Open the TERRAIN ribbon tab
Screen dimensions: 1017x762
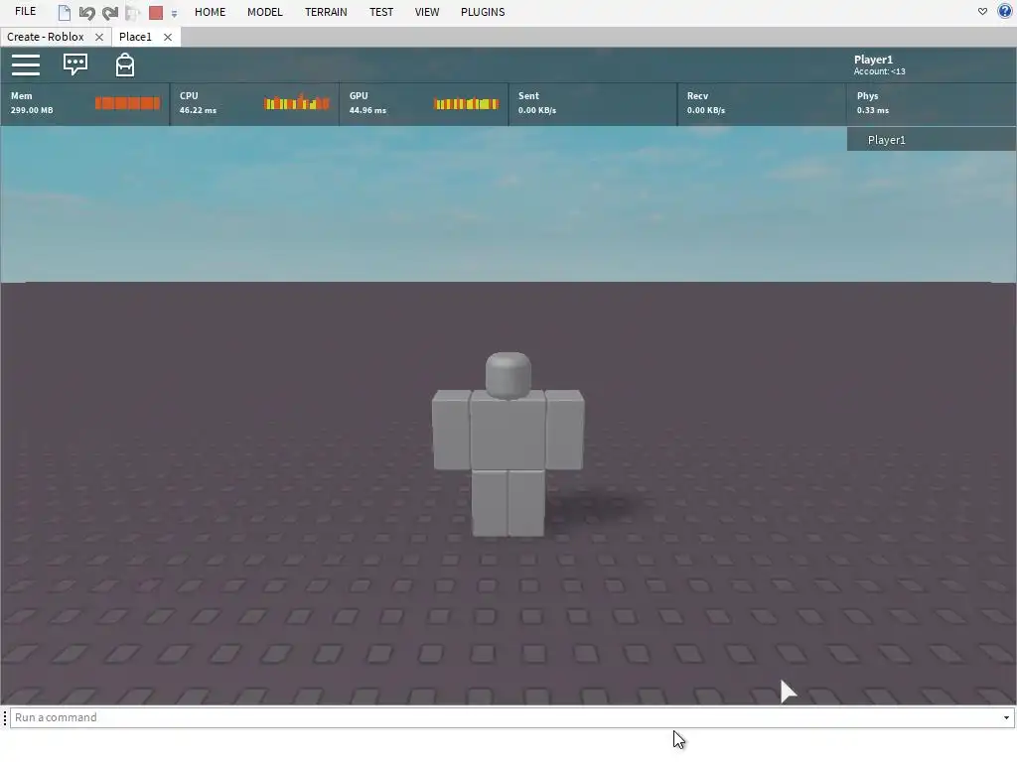(326, 12)
